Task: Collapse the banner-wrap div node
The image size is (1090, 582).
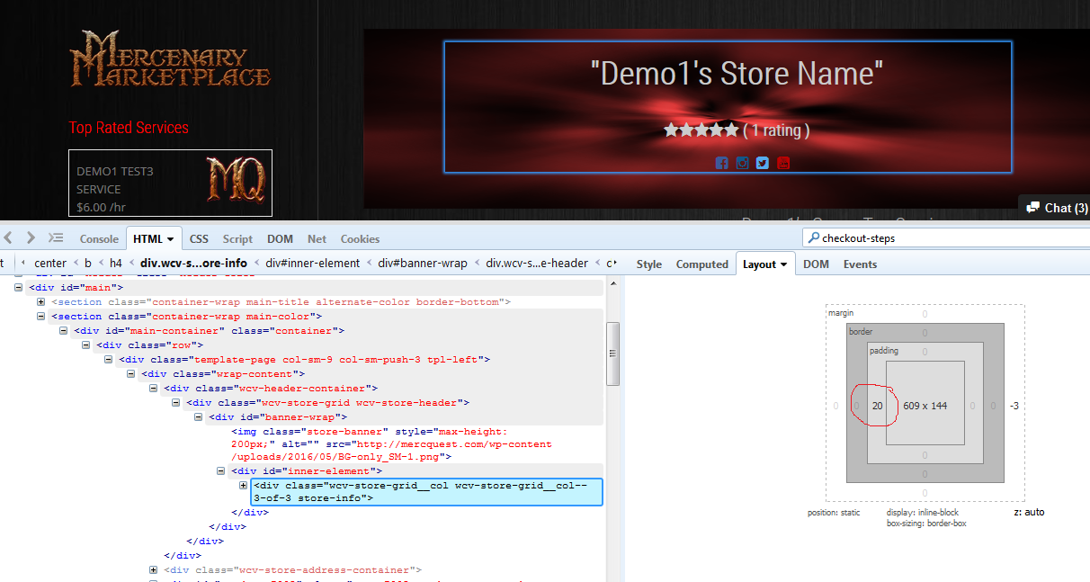Action: pyautogui.click(x=199, y=416)
